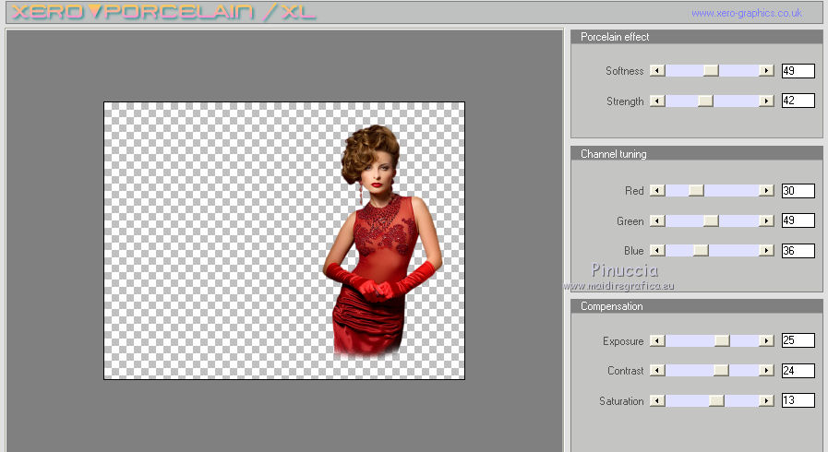Focus the Saturation value field showing 13
The width and height of the screenshot is (828, 452).
point(798,400)
